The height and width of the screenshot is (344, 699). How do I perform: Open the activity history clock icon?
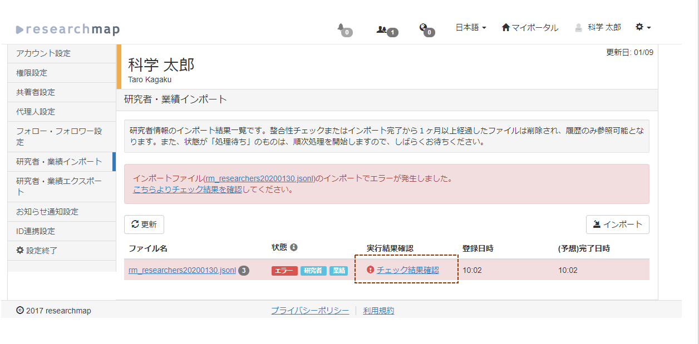click(424, 26)
